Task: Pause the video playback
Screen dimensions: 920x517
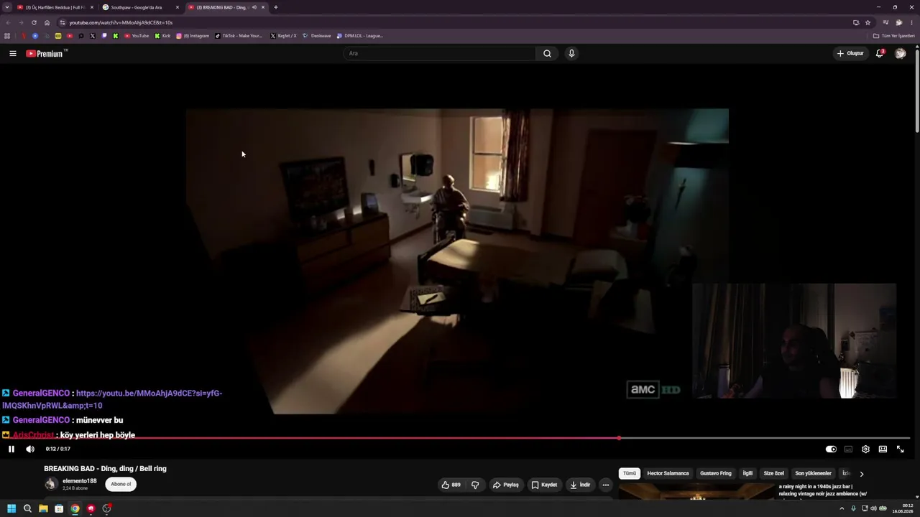Action: point(11,449)
